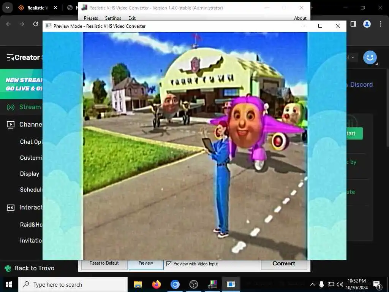
Task: Toggle Preview with Video Input checkbox
Action: tap(169, 264)
